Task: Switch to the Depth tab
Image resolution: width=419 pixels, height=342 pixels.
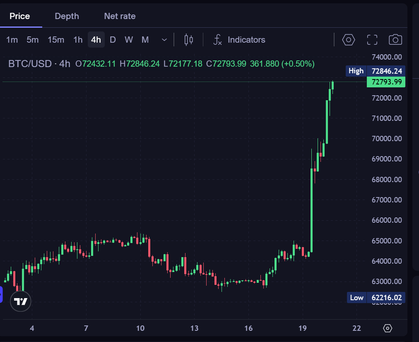Action: pyautogui.click(x=67, y=16)
